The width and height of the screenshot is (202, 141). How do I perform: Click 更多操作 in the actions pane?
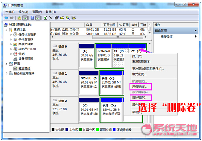pos(167,36)
